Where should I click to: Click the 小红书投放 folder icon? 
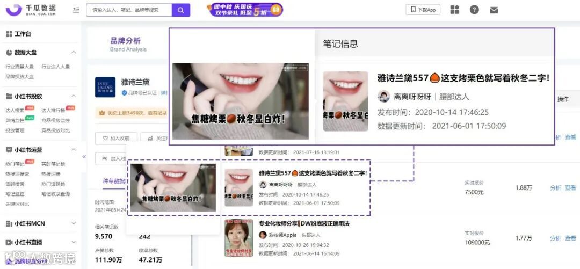tap(9, 96)
